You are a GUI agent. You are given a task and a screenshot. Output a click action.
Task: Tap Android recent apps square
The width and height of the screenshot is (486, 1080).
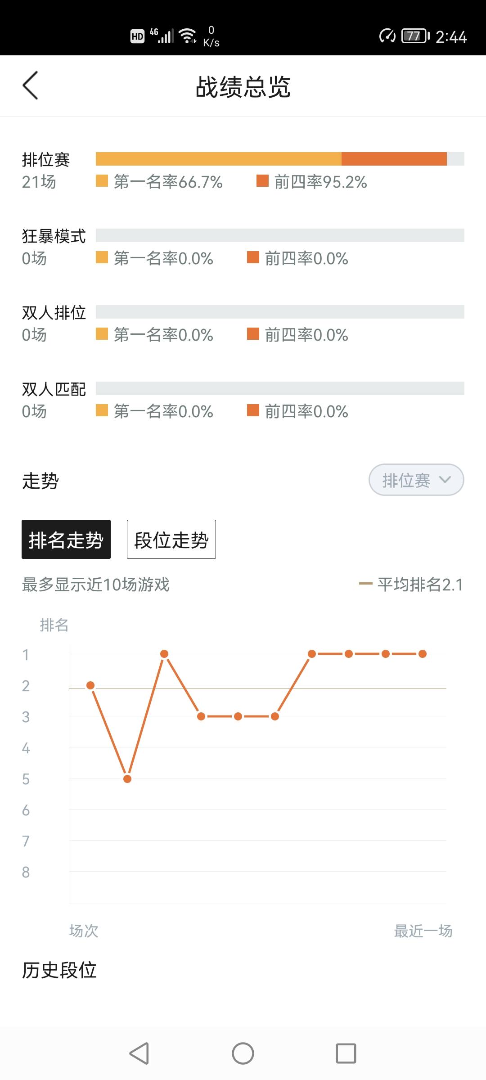[x=346, y=1053]
